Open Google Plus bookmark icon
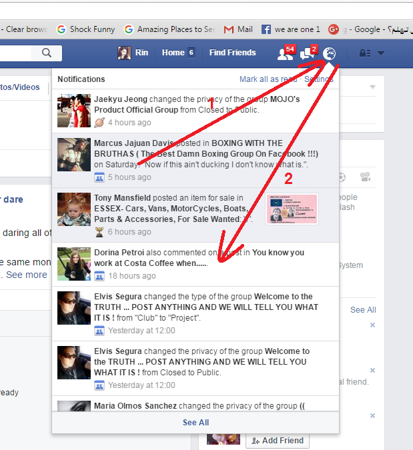Image resolution: width=413 pixels, height=450 pixels. coord(334,29)
